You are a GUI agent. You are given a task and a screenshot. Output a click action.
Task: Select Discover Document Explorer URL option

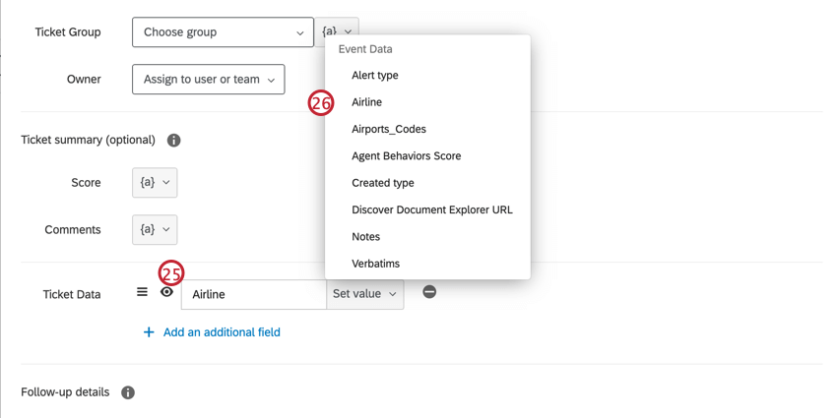[431, 209]
